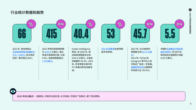
Task: Open the 4159.3 link
Action: click(x=48, y=52)
